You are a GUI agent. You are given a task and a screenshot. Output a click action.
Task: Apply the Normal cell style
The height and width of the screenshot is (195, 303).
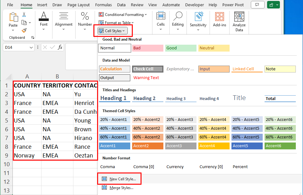click(115, 48)
